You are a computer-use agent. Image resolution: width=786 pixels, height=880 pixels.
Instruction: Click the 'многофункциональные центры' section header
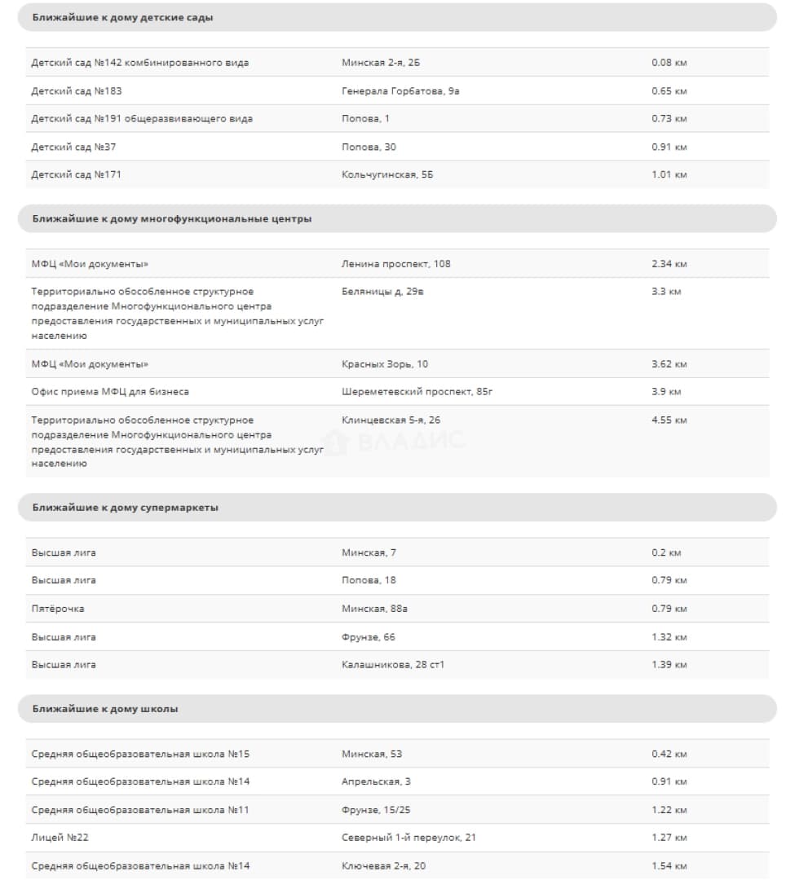(x=397, y=219)
